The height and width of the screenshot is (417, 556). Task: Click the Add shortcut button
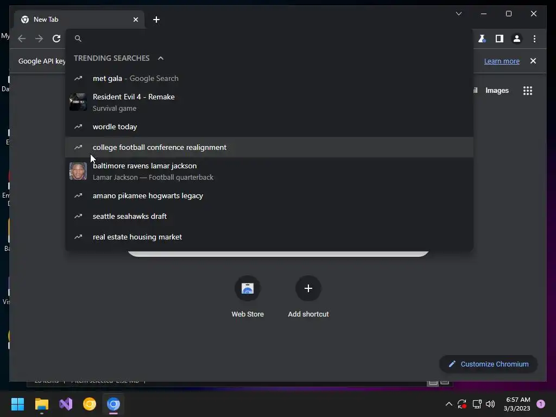click(x=308, y=297)
